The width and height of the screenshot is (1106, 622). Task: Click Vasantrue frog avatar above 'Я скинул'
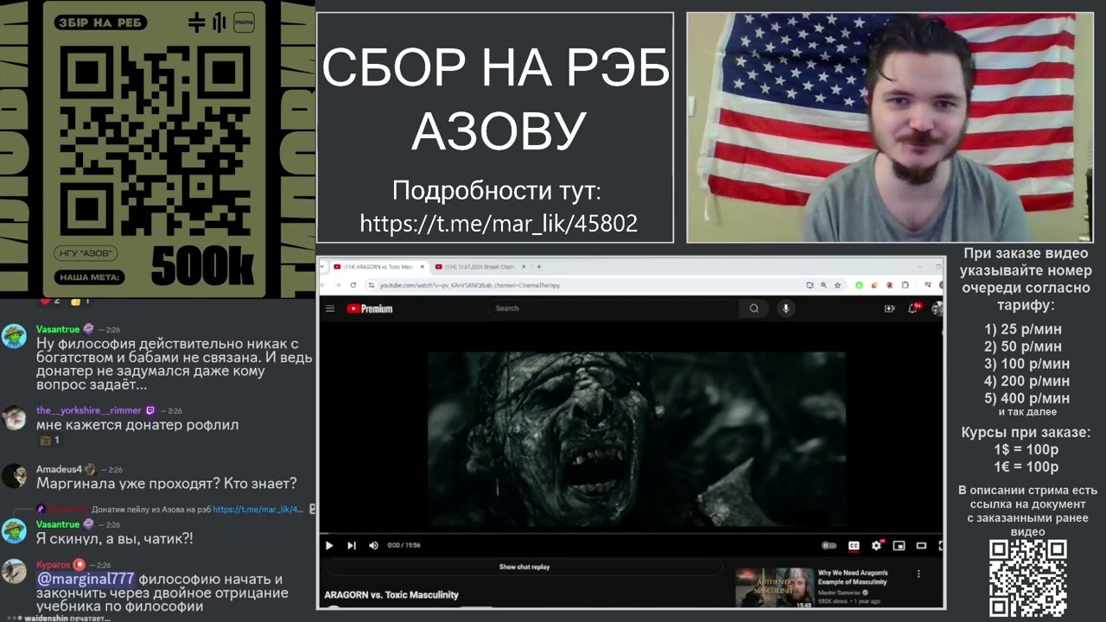coord(14,530)
